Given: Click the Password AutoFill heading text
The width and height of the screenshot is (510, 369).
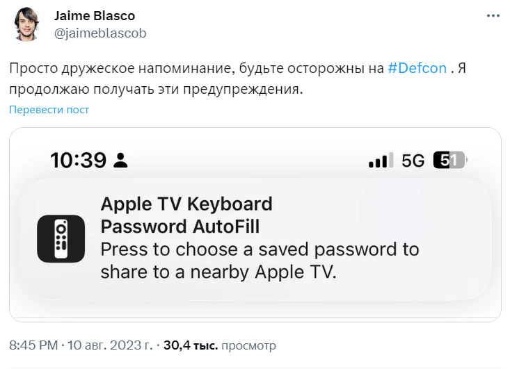Looking at the screenshot, I should click(180, 227).
